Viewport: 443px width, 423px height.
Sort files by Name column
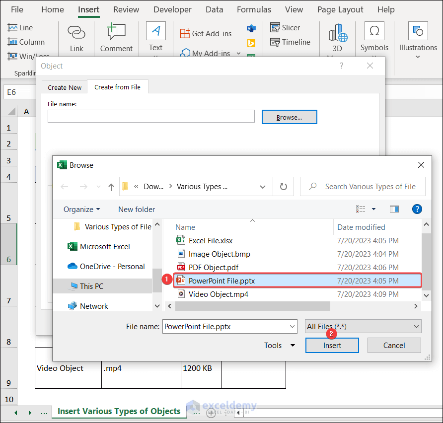(185, 227)
